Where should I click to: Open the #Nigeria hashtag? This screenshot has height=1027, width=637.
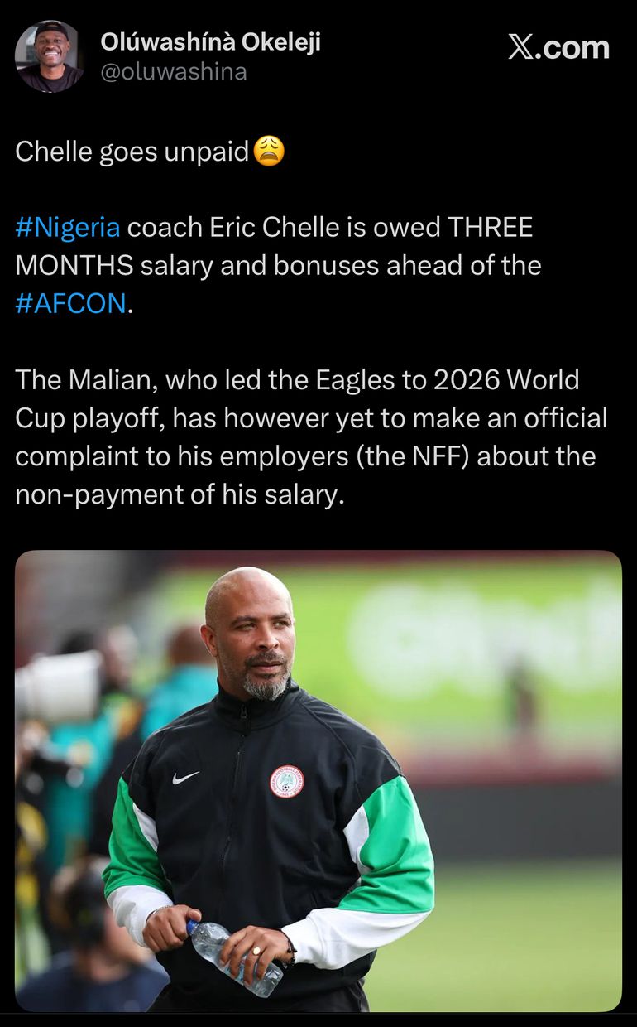[67, 227]
